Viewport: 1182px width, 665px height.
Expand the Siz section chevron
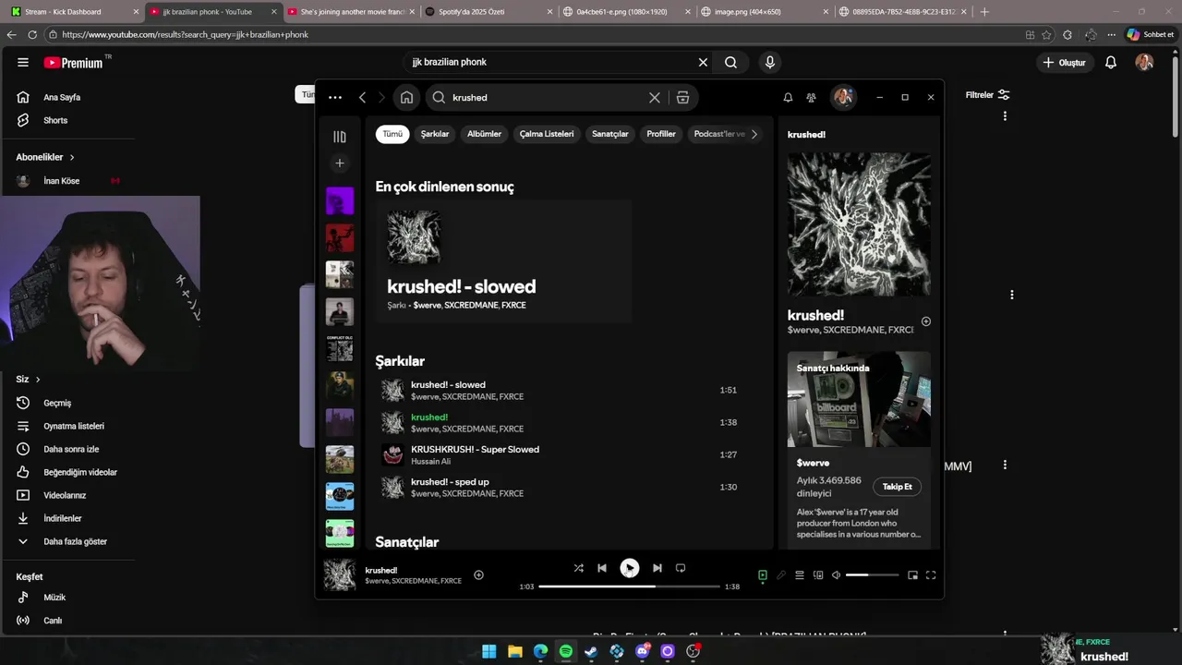(38, 379)
